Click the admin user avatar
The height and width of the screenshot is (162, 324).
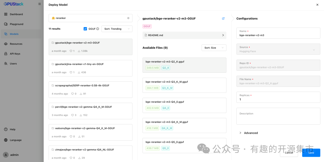[6, 155]
